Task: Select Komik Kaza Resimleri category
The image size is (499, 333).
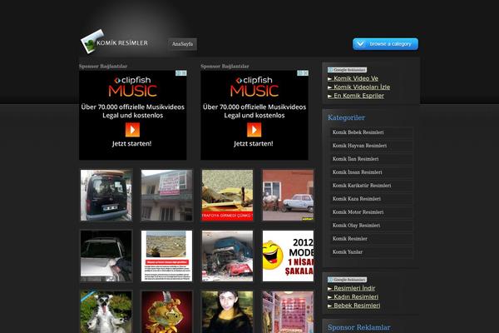Action: click(371, 198)
